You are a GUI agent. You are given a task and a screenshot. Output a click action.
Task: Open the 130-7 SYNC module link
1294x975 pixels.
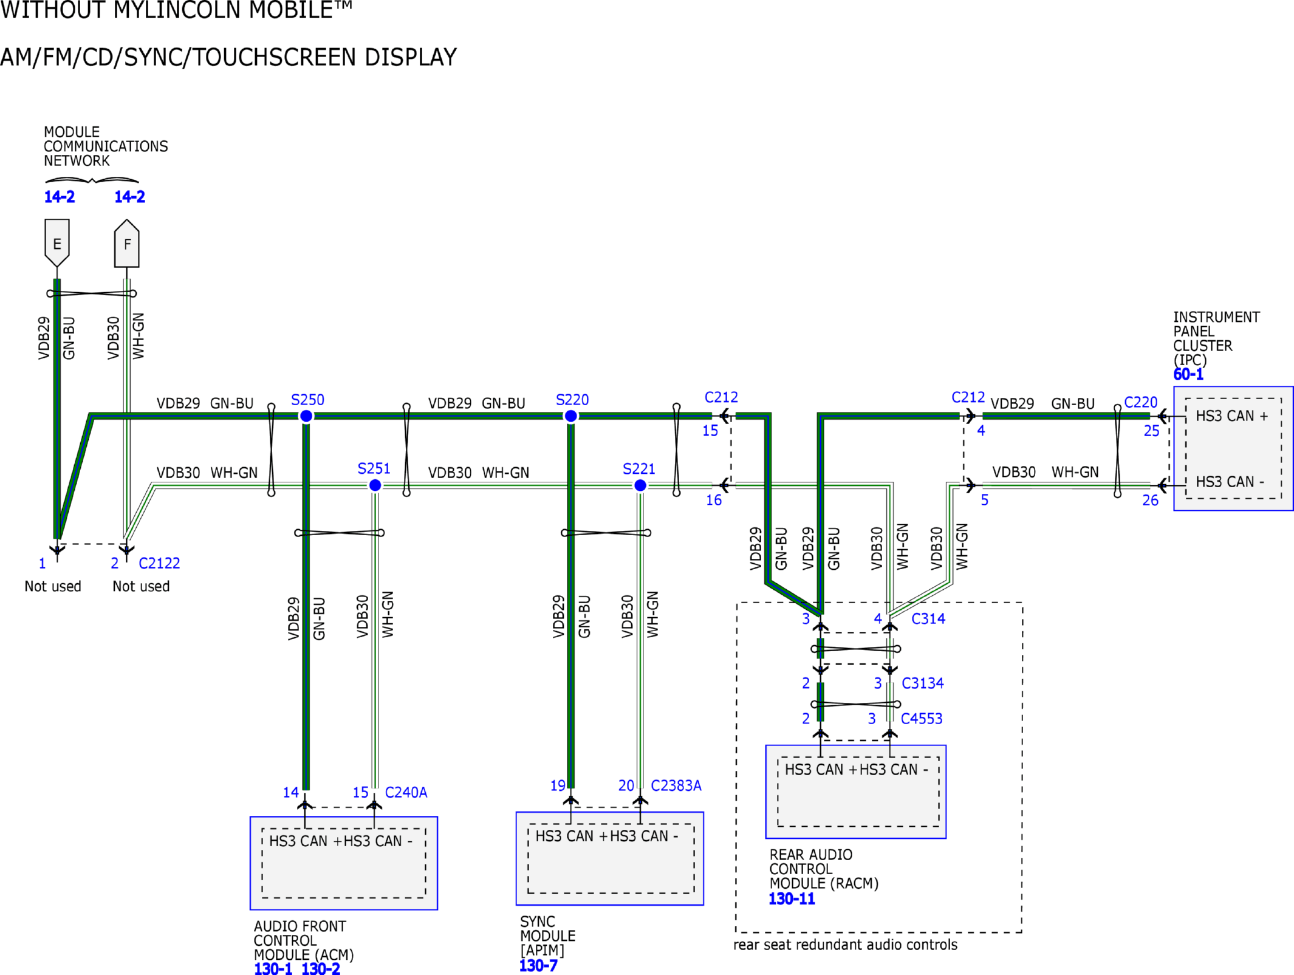pos(538,965)
